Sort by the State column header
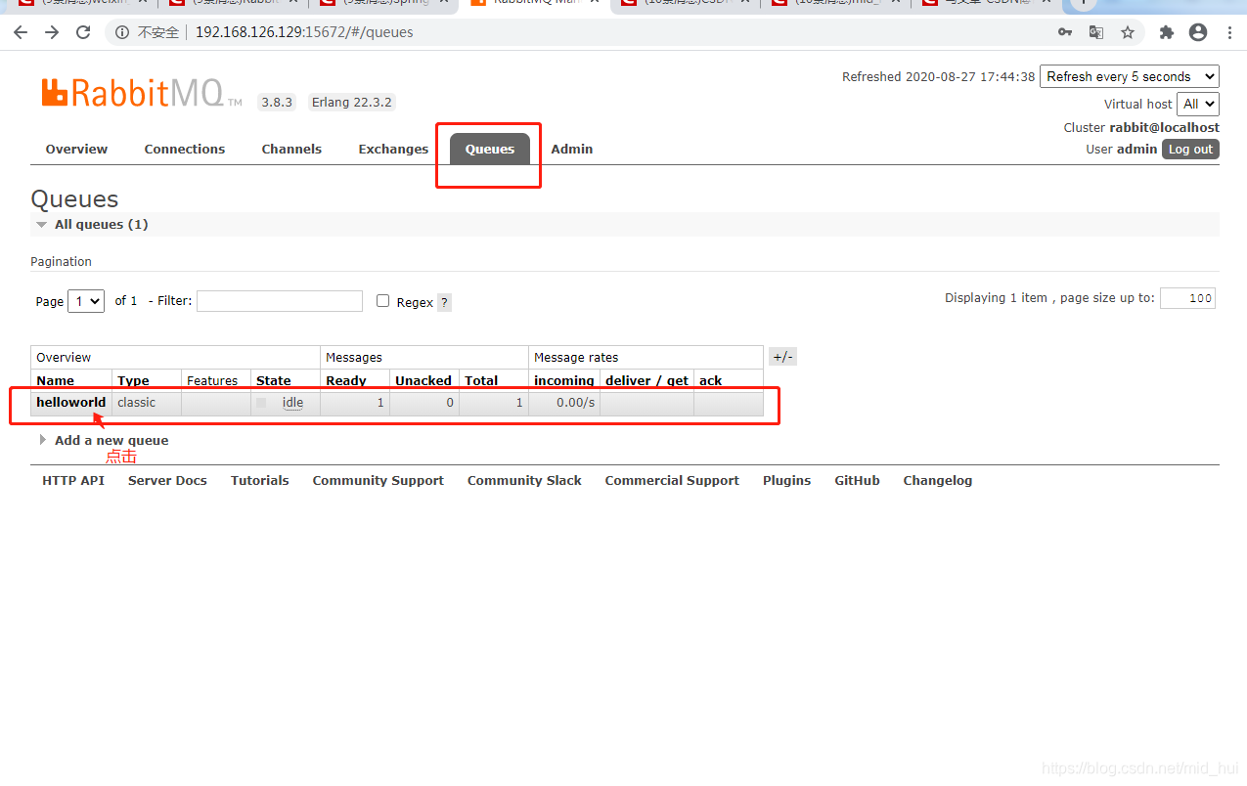 274,380
